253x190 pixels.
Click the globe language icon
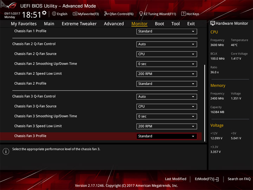click(54, 14)
